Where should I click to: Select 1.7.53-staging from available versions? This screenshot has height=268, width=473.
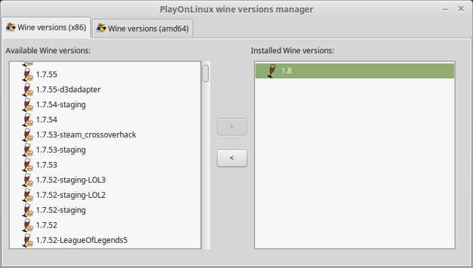(61, 150)
